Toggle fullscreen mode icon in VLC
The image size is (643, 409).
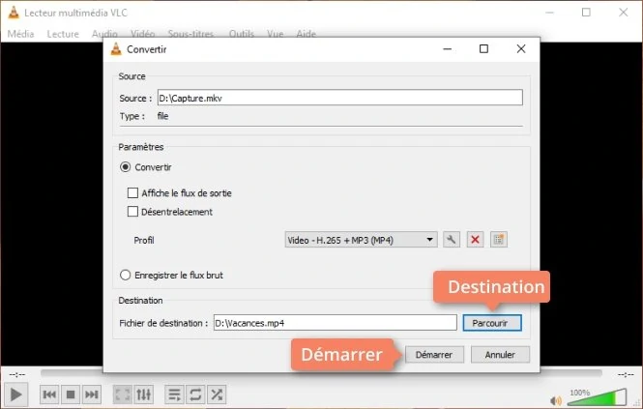pyautogui.click(x=123, y=394)
